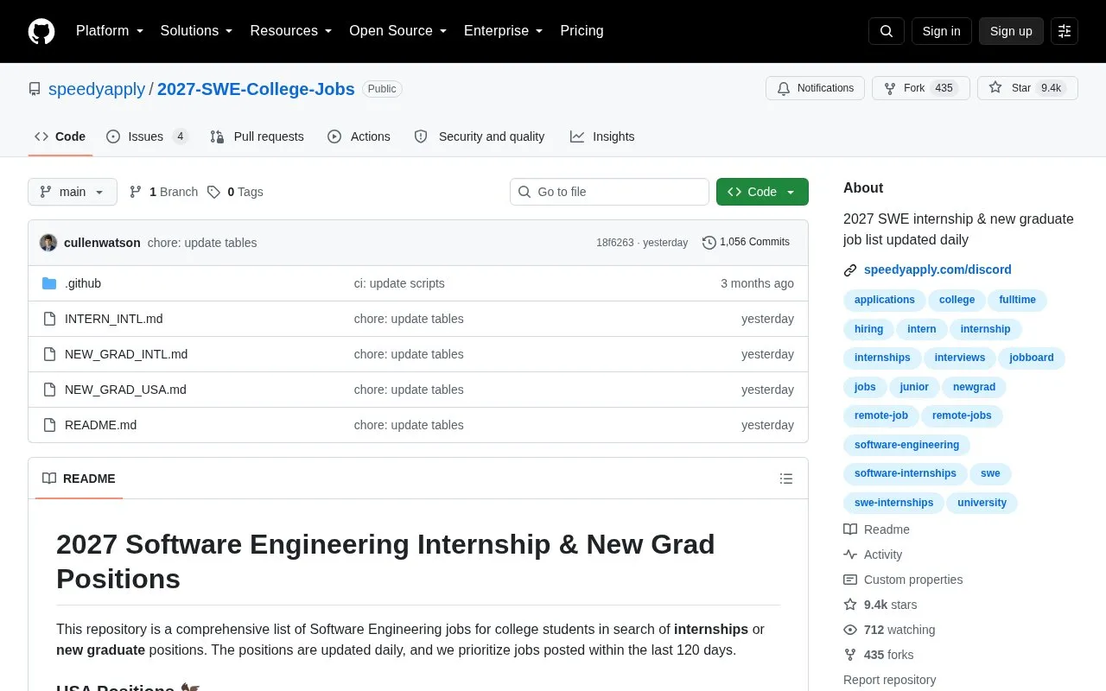Star the repository
The image size is (1106, 691).
pos(1027,88)
